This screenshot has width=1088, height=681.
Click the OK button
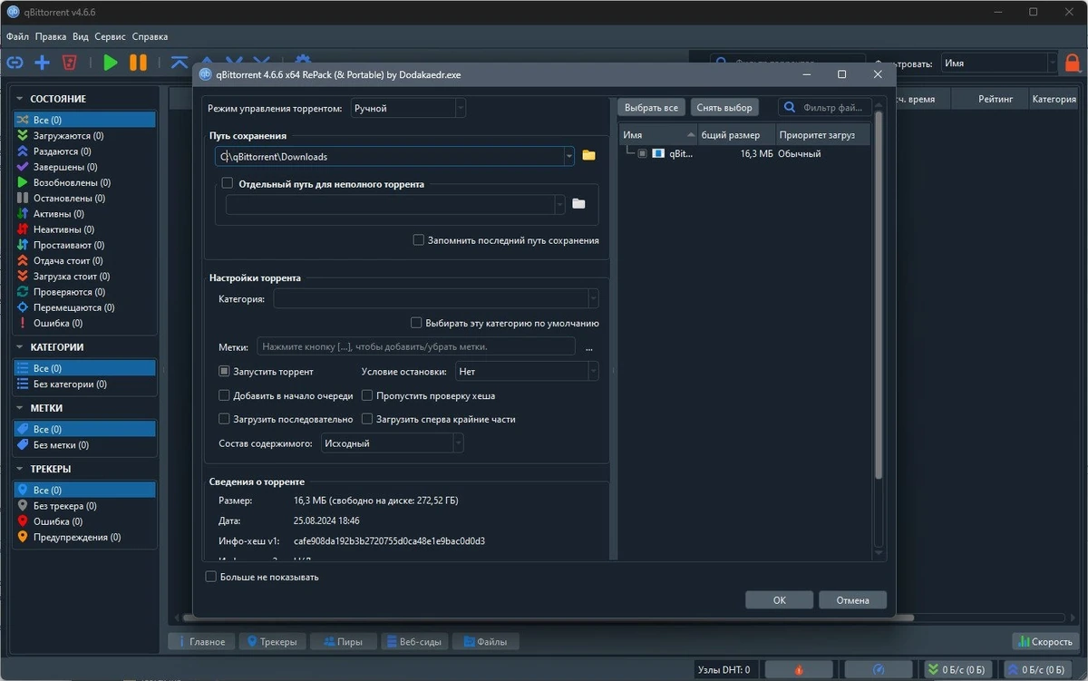click(779, 600)
